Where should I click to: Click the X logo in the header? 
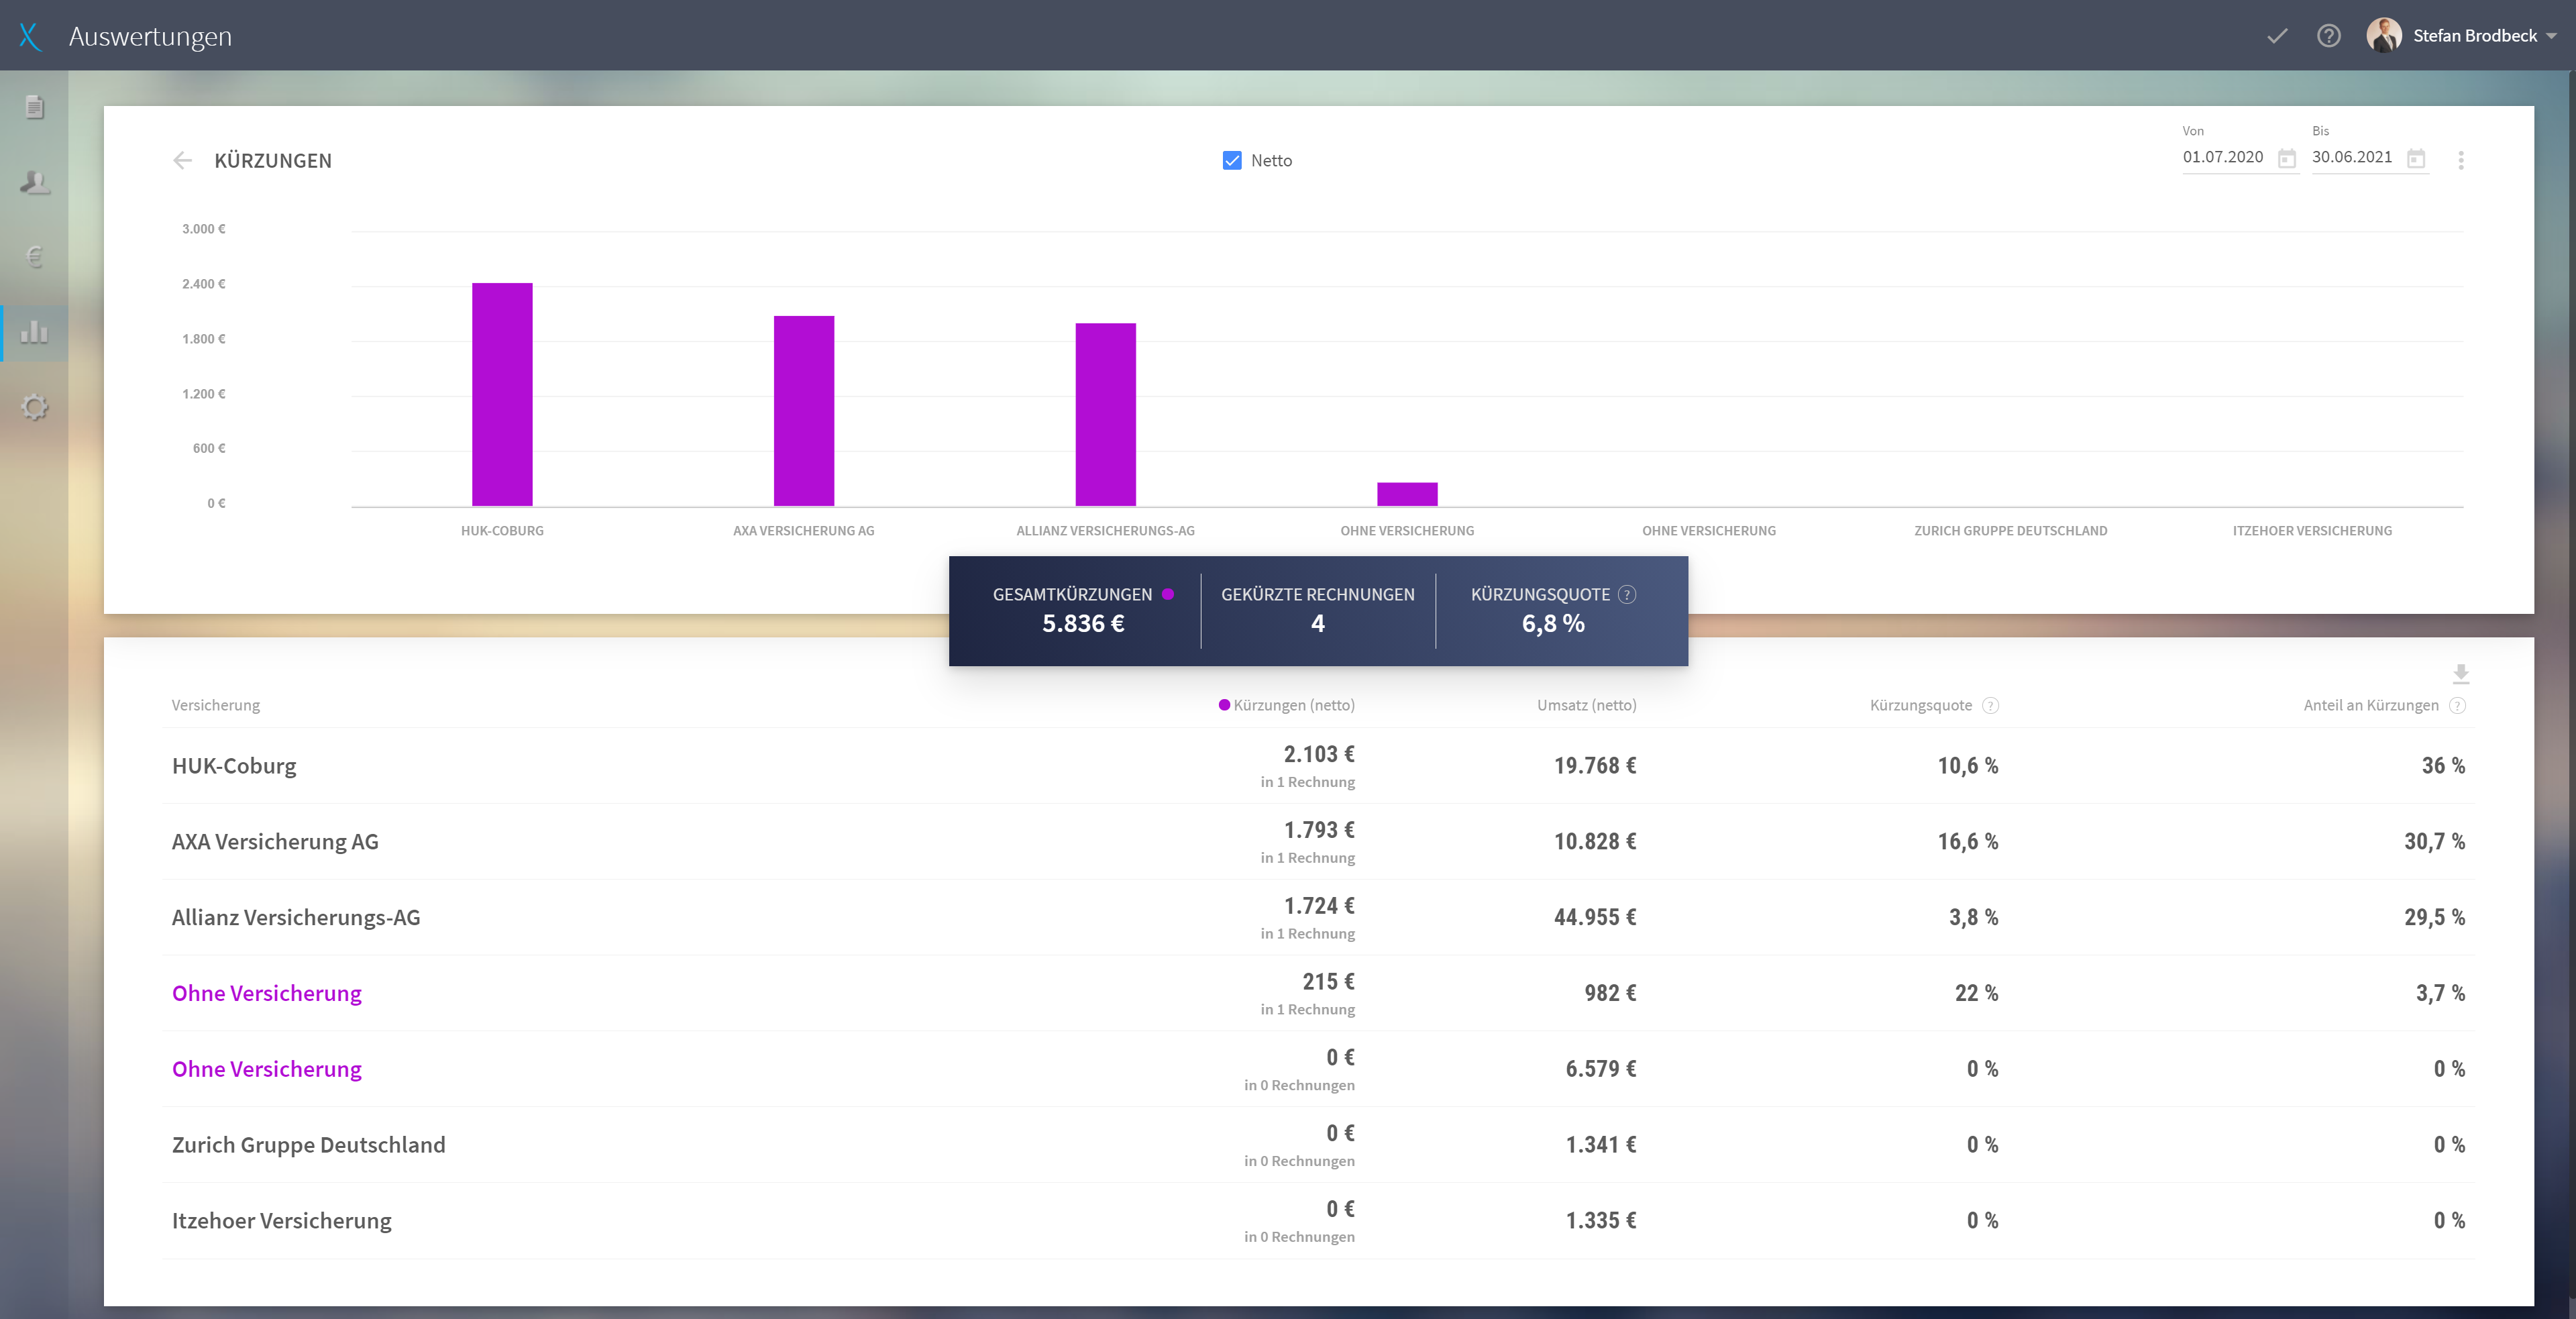tap(30, 37)
